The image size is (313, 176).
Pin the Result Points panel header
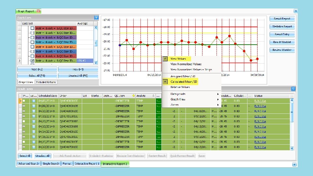tap(293, 89)
